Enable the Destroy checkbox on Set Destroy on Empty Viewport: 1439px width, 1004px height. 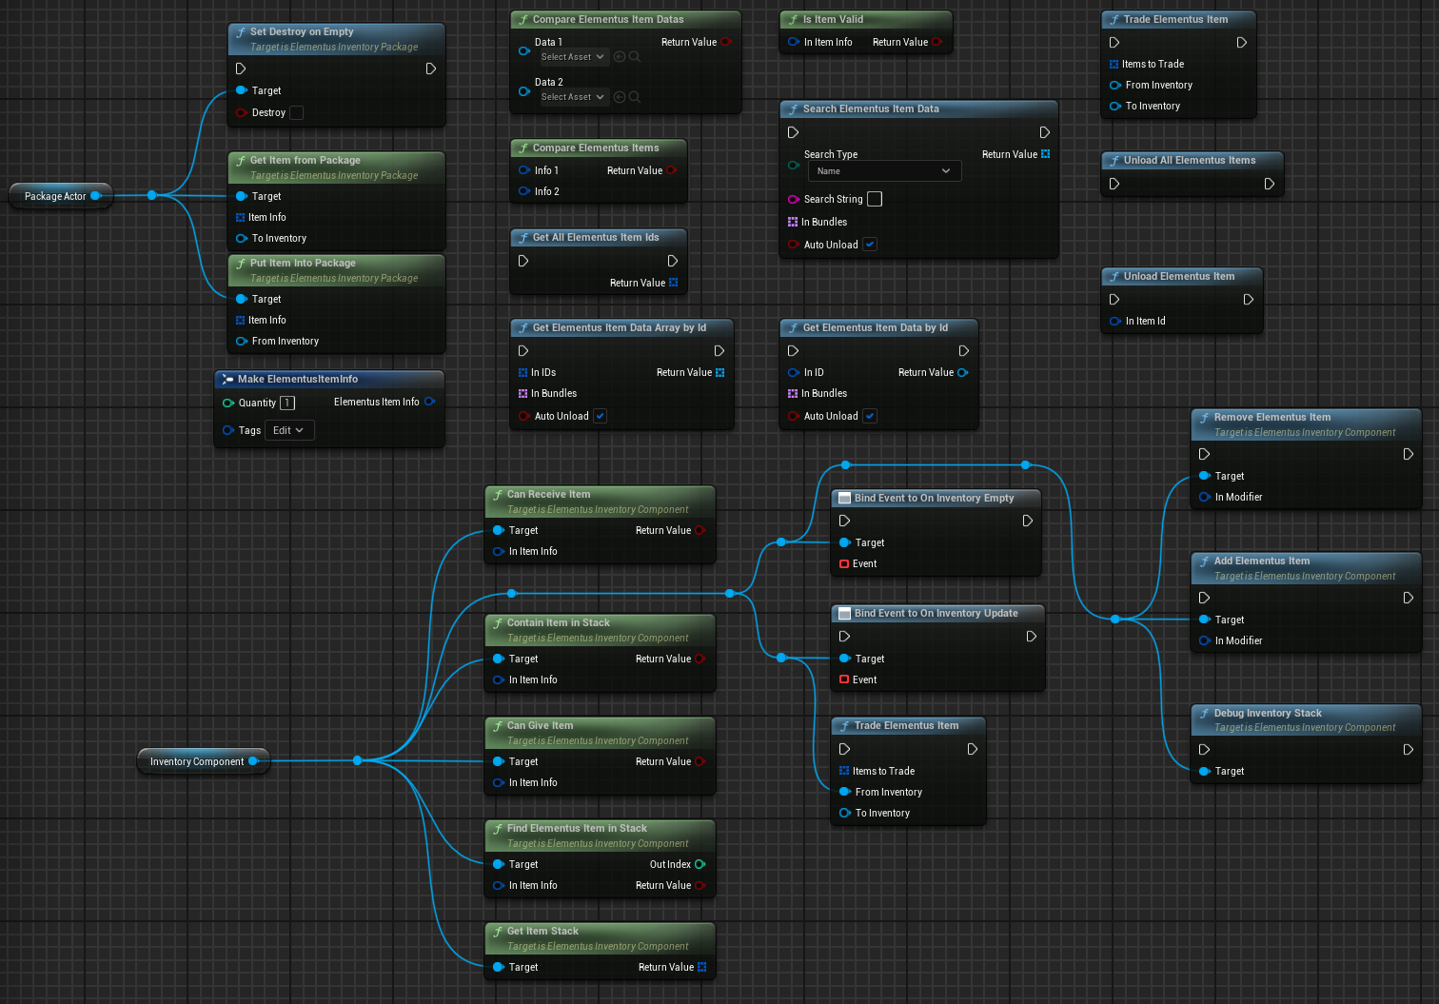(x=296, y=112)
